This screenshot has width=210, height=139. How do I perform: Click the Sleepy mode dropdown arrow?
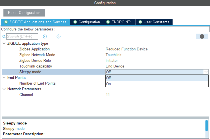click(205, 72)
